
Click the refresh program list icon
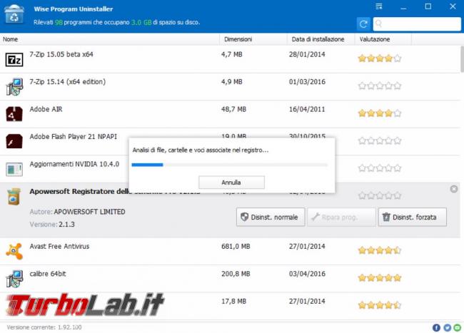tap(363, 24)
